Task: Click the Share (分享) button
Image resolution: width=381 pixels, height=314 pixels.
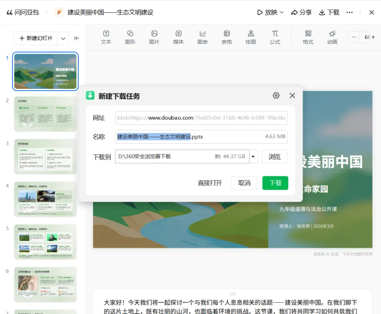Action: click(301, 12)
